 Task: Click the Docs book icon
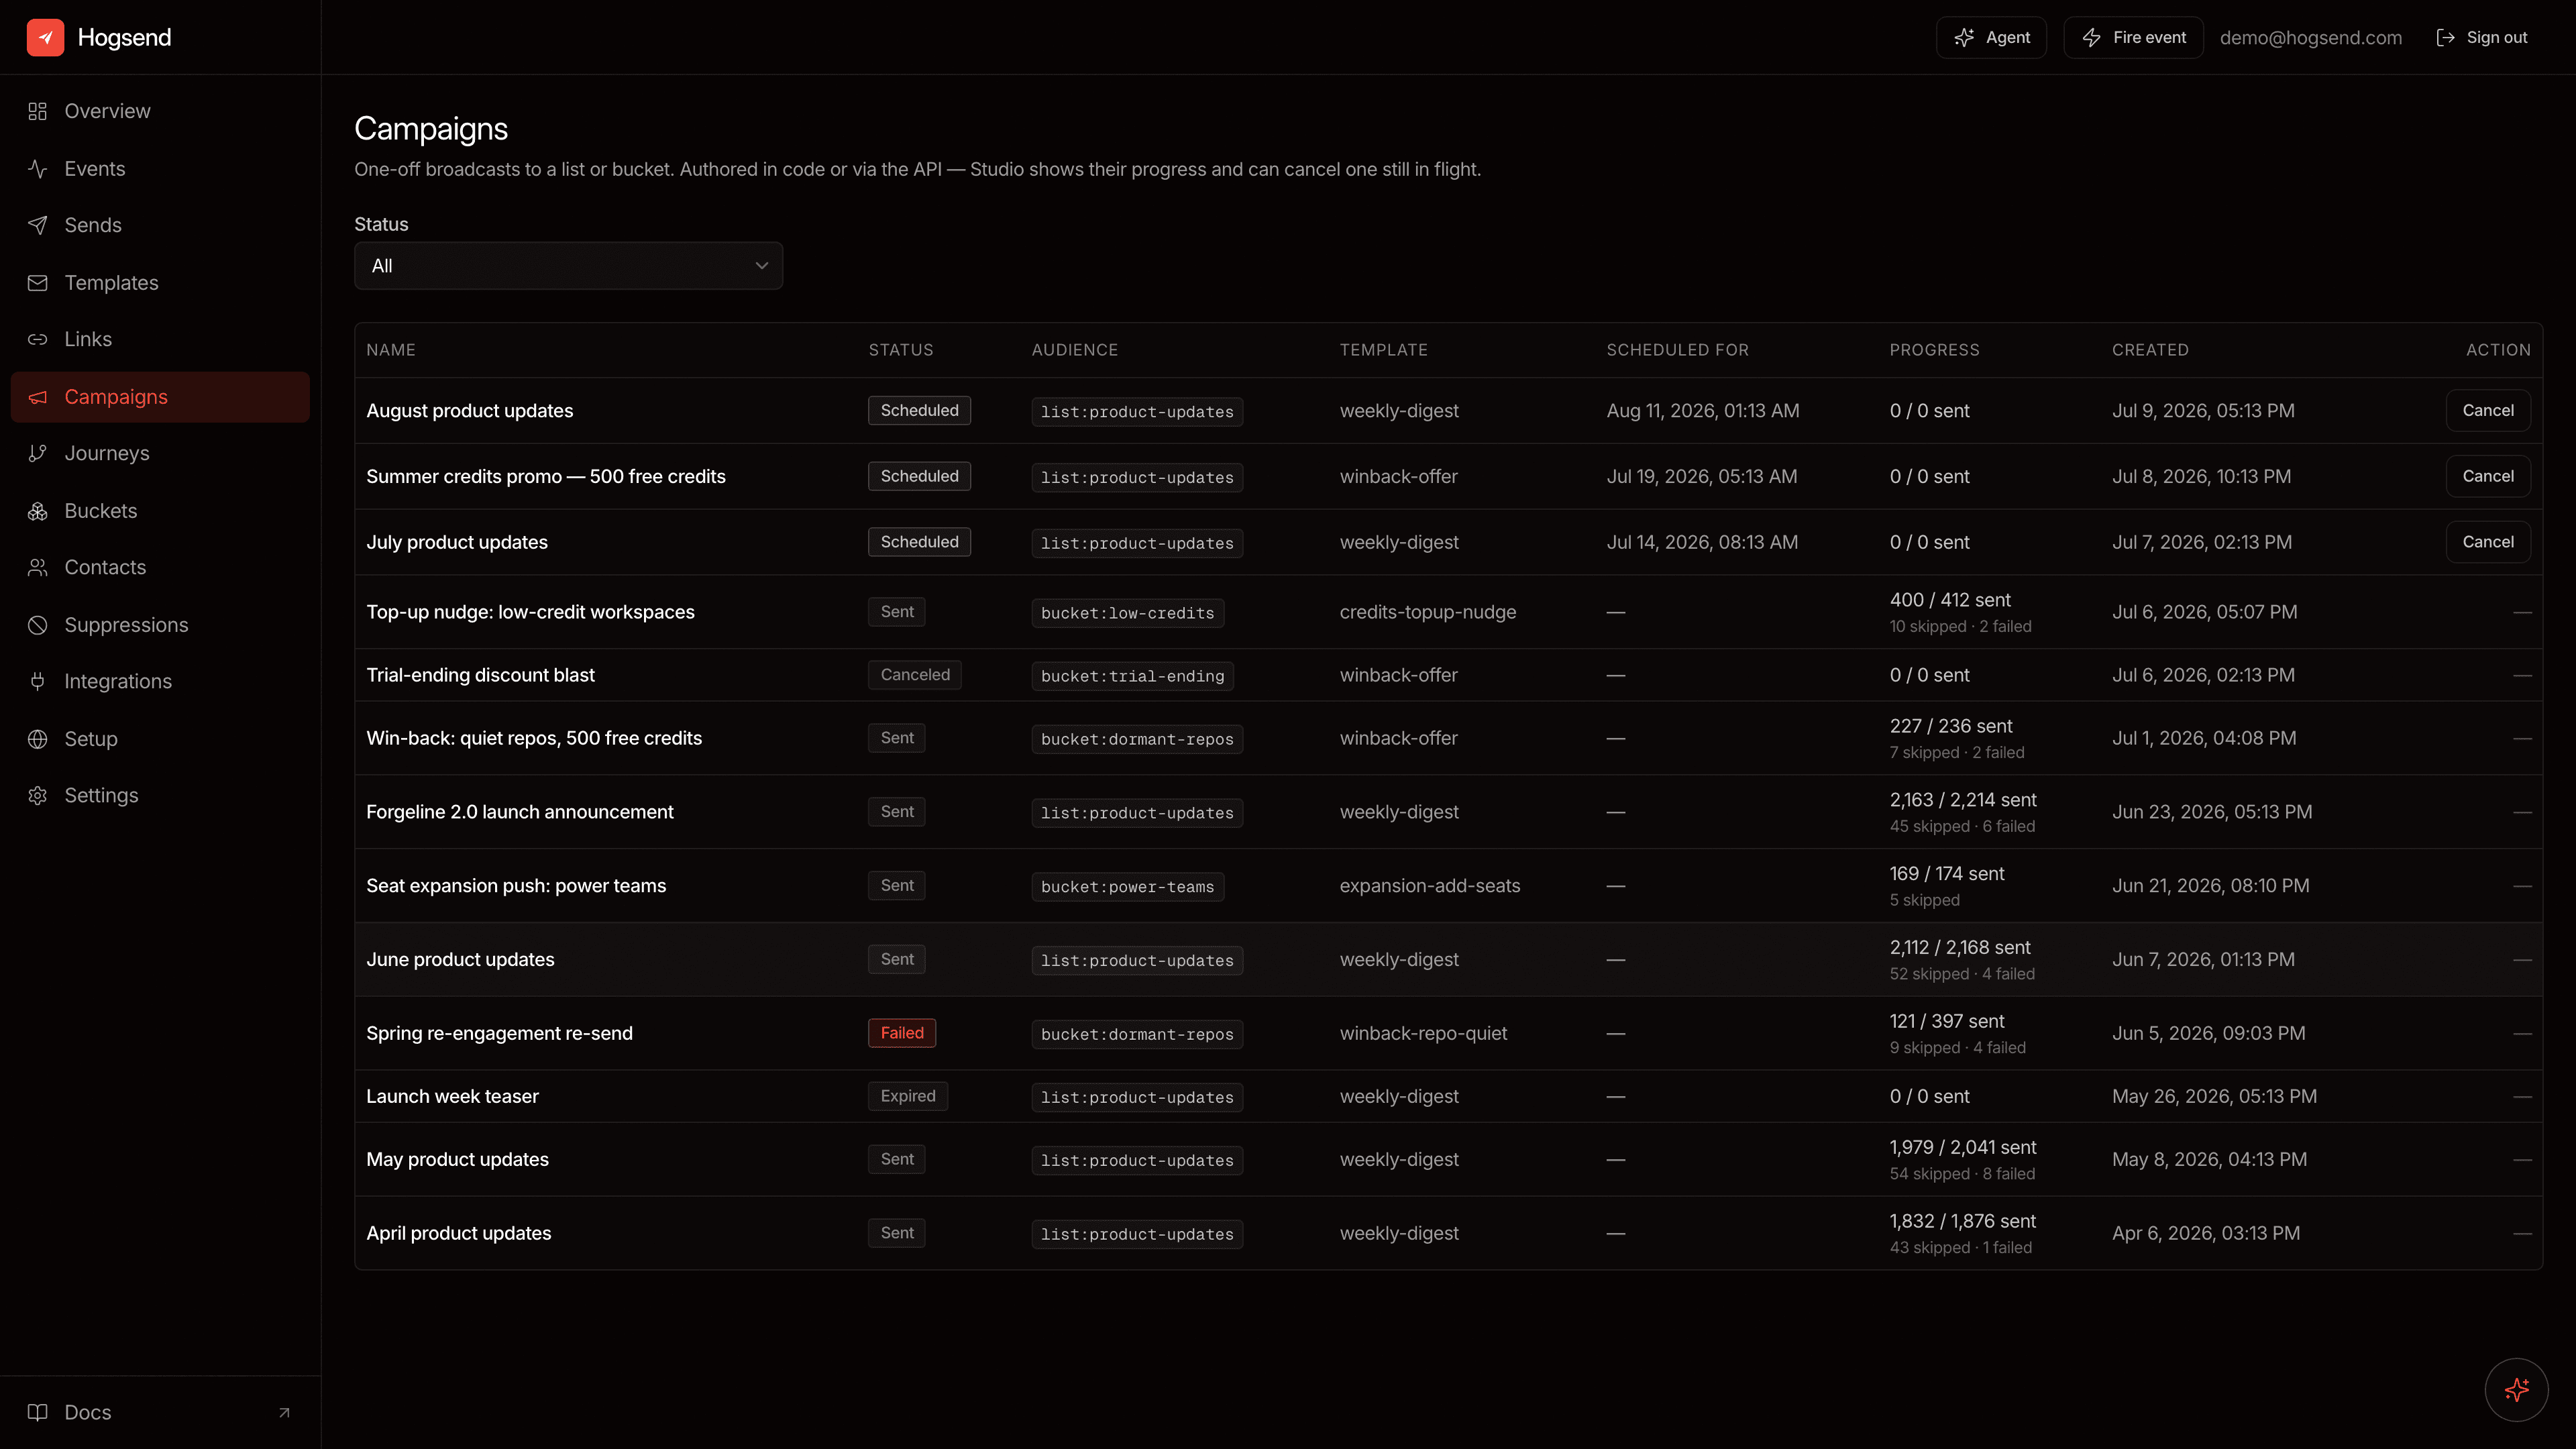(x=38, y=1412)
